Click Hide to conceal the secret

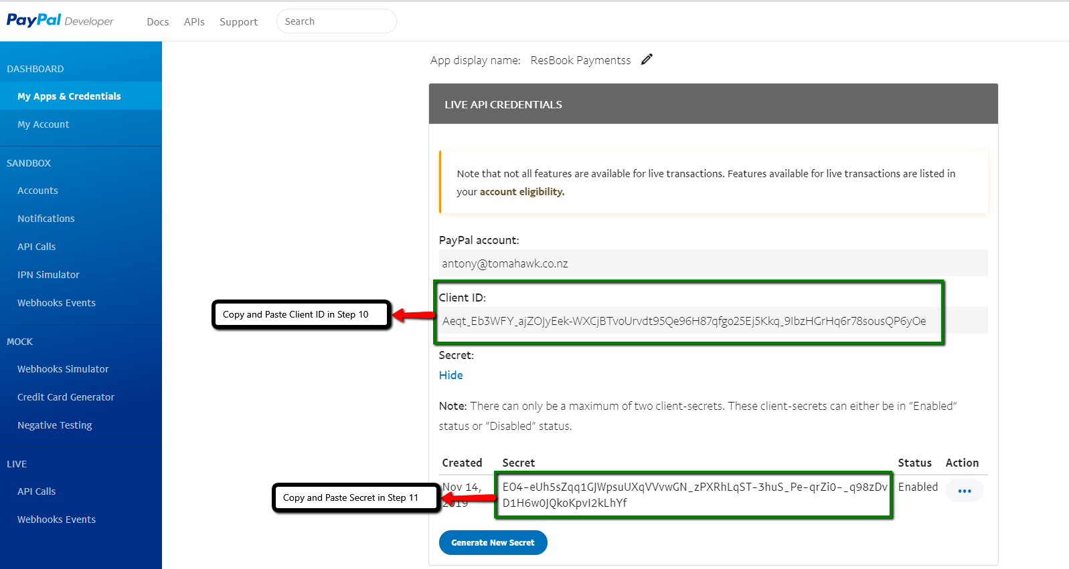451,375
